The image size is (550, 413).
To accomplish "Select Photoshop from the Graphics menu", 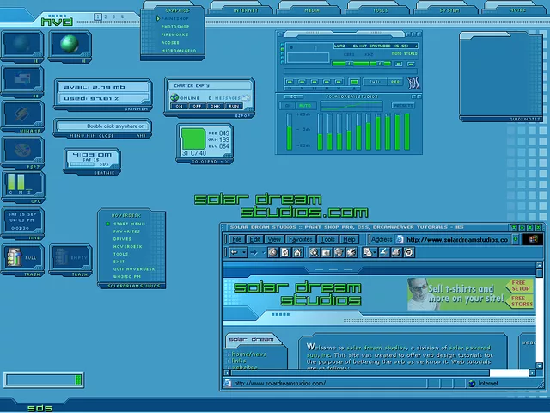I will coord(175,26).
